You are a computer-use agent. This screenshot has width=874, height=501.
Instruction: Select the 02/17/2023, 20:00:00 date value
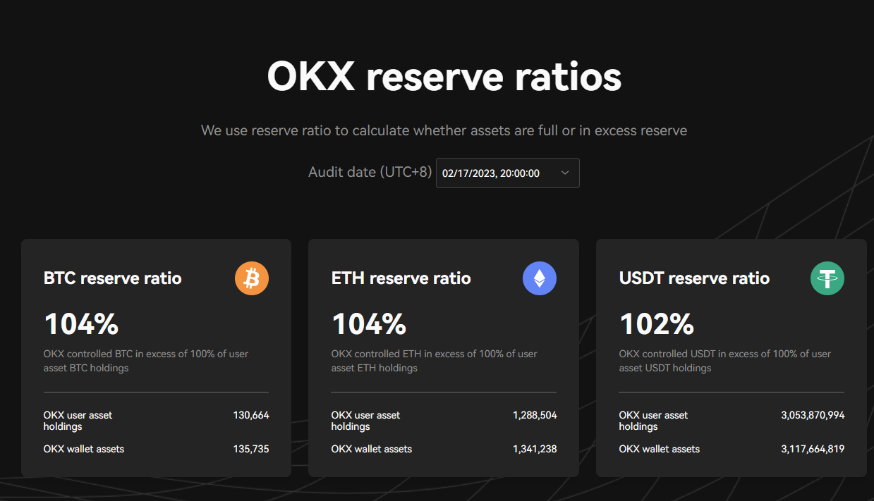[x=491, y=173]
